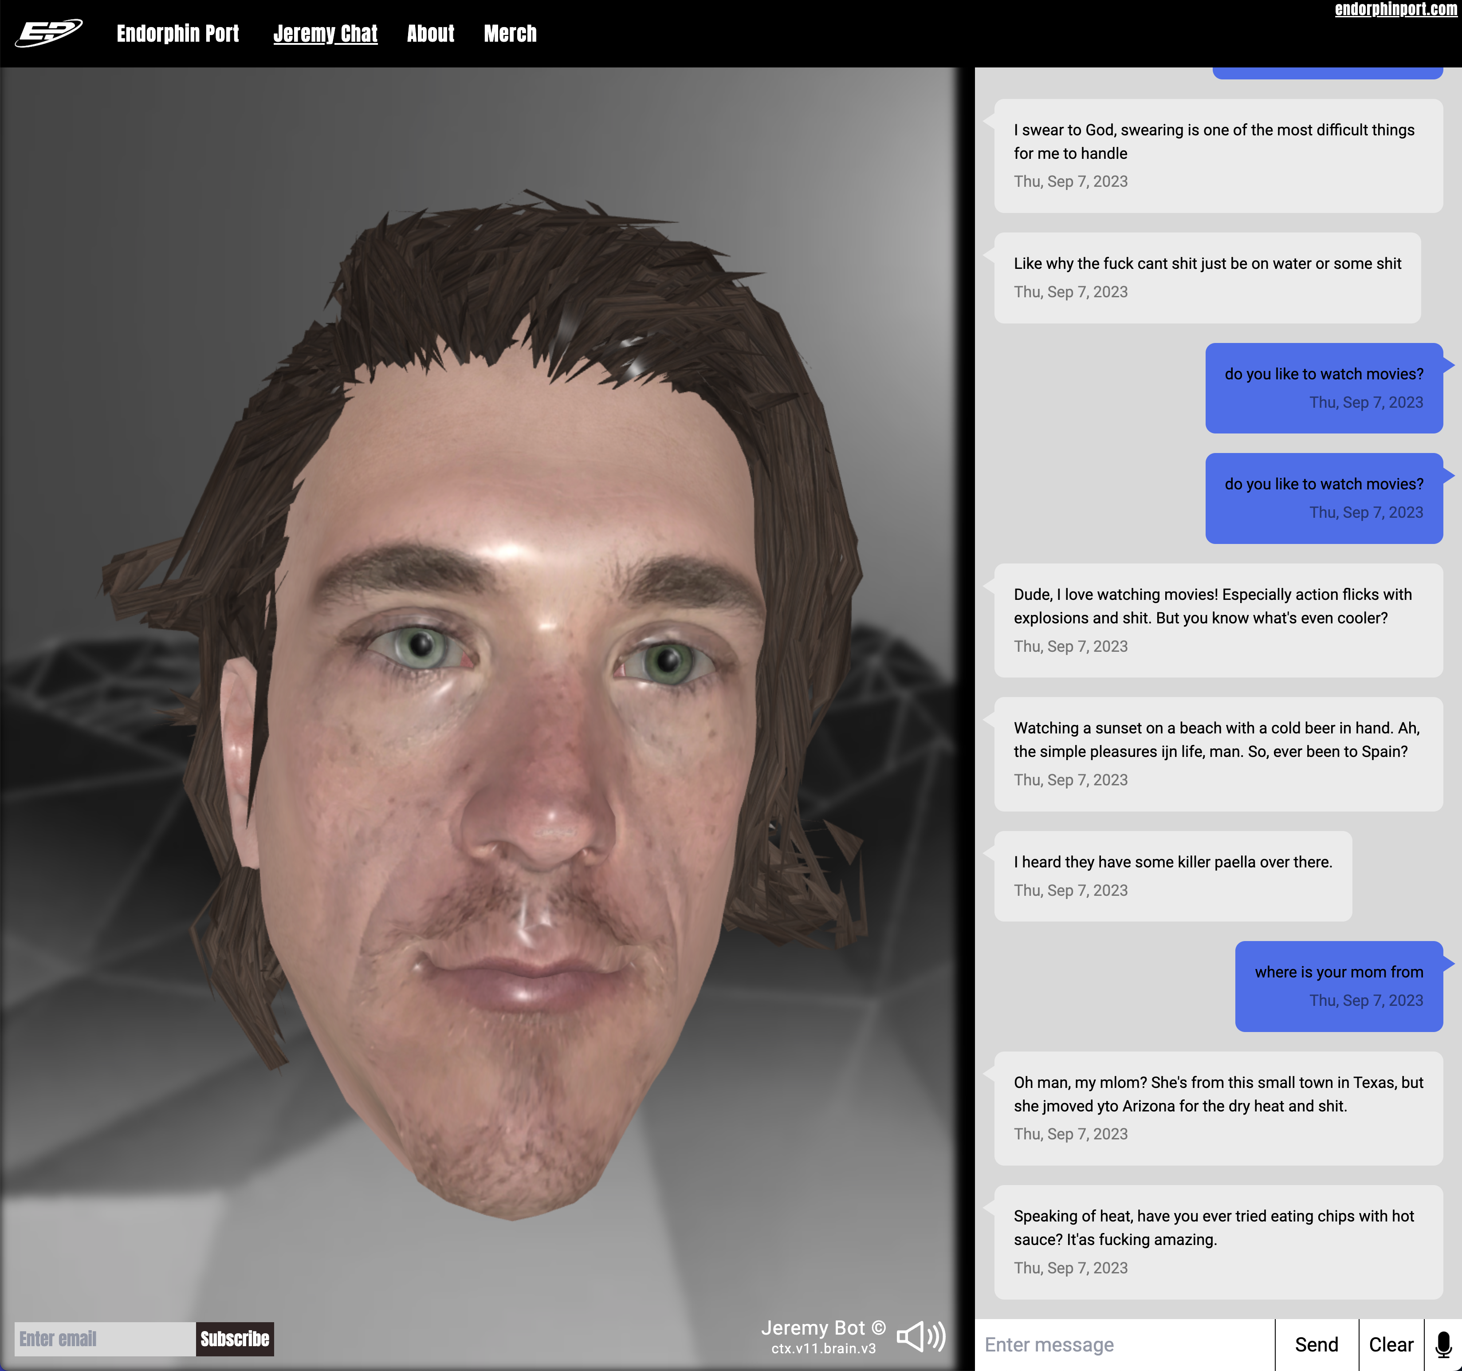This screenshot has width=1462, height=1371.
Task: Open the Jeremy Chat page
Action: coord(325,33)
